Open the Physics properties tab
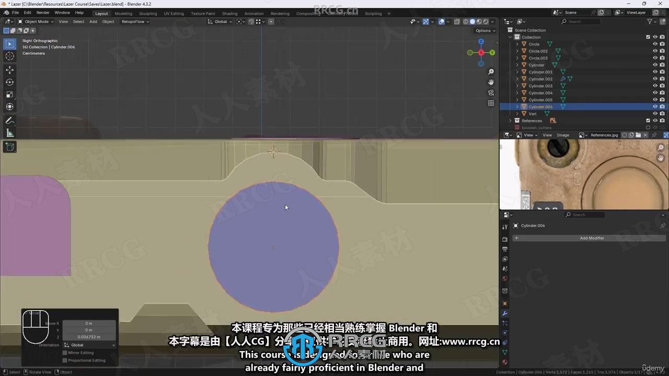Image resolution: width=669 pixels, height=376 pixels. pos(505,333)
